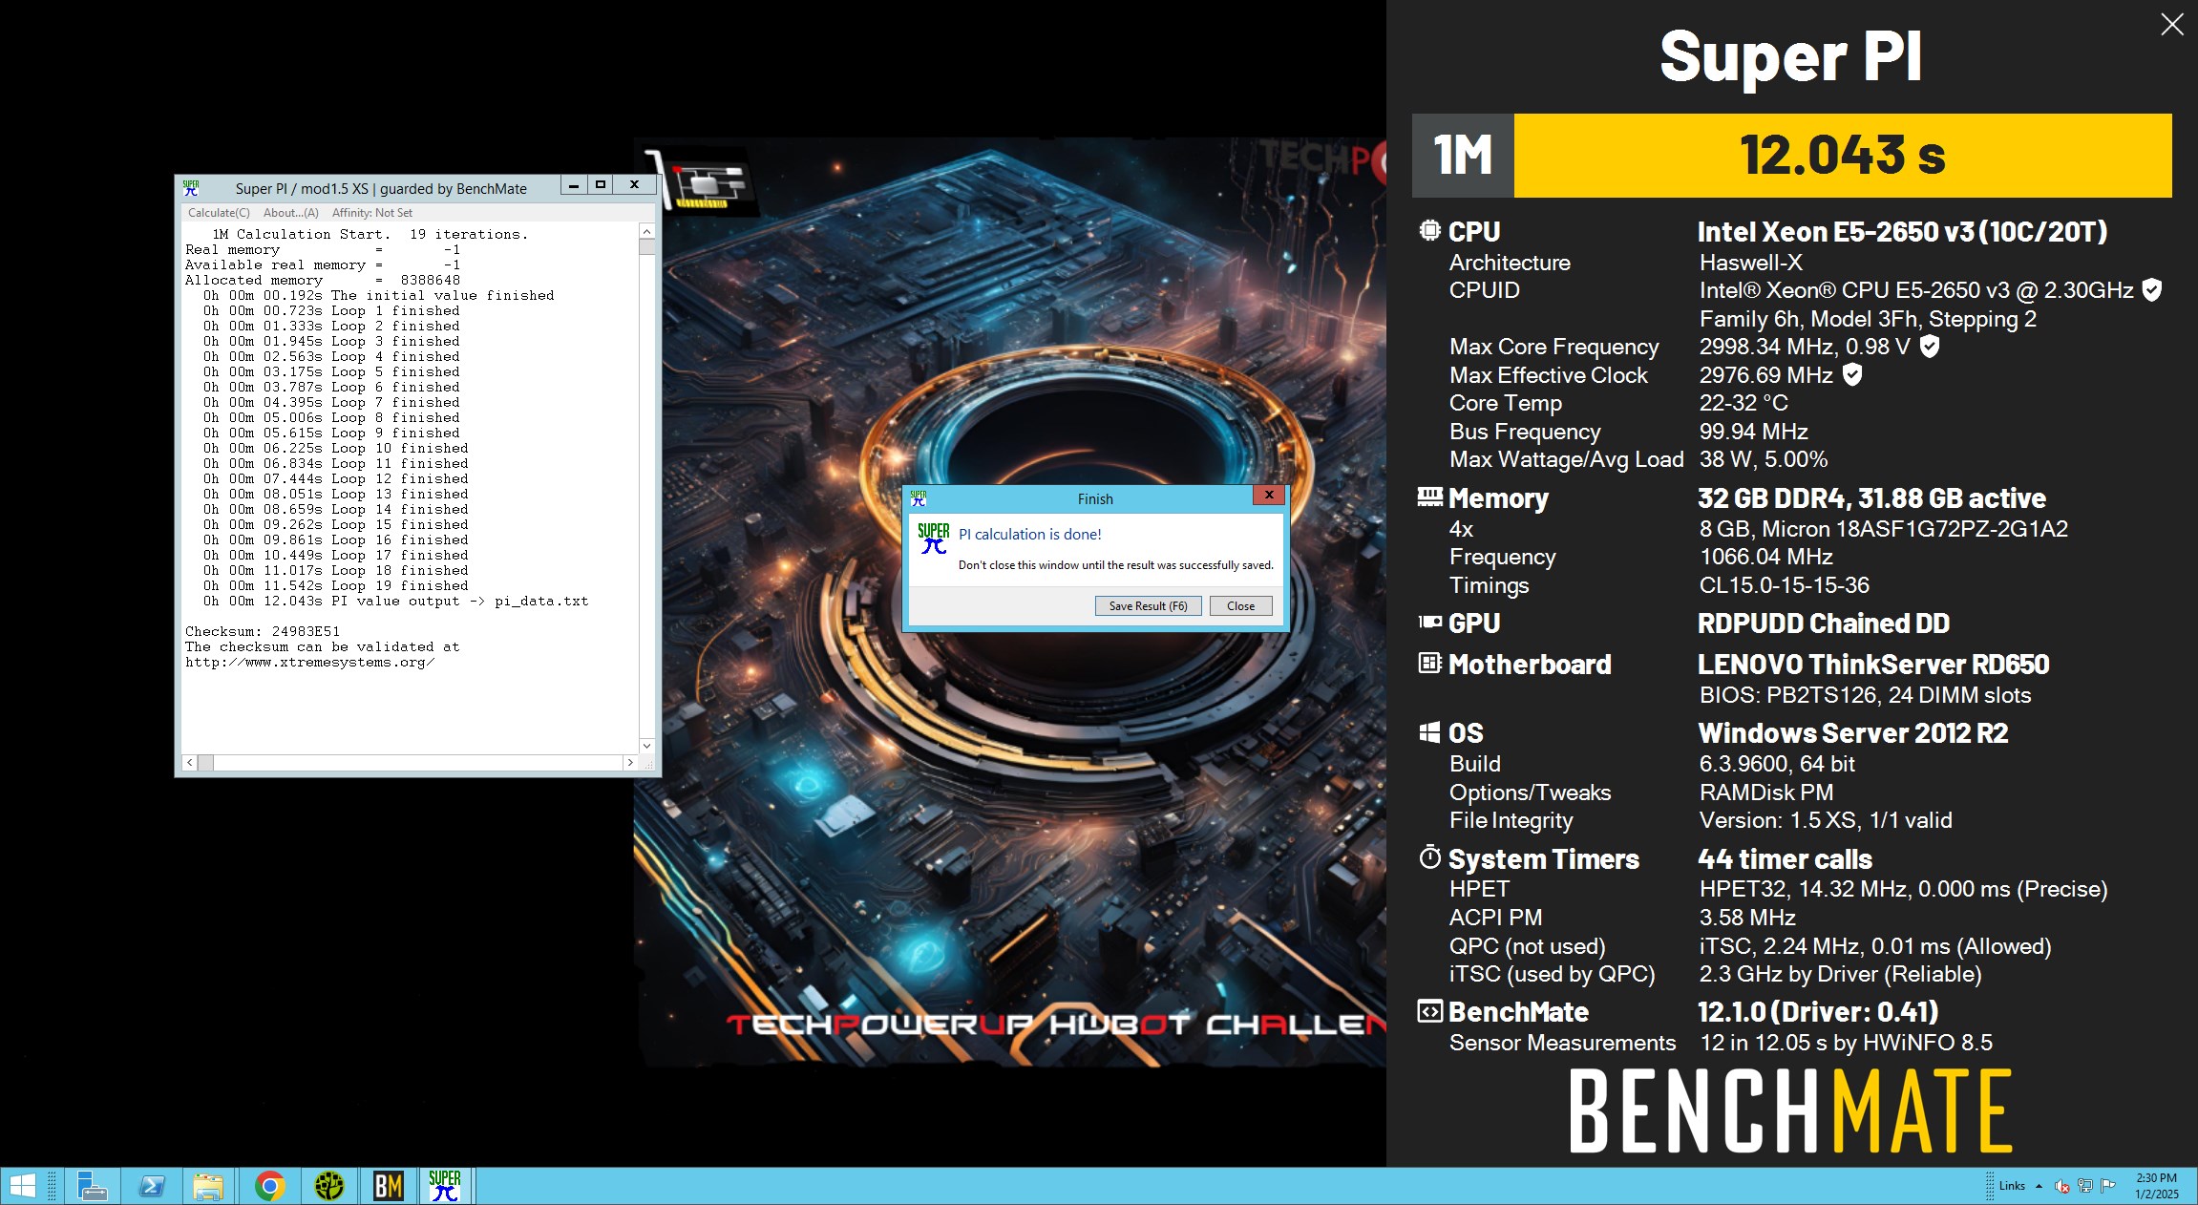
Task: Click 'RDPUDD Chained DD' GPU value
Action: [x=1824, y=624]
